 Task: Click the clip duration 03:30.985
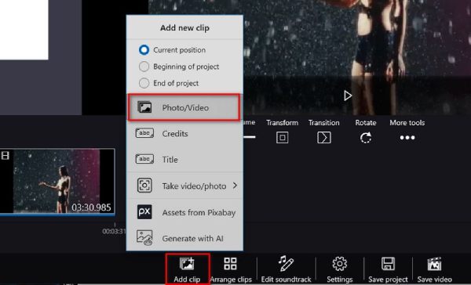[91, 207]
